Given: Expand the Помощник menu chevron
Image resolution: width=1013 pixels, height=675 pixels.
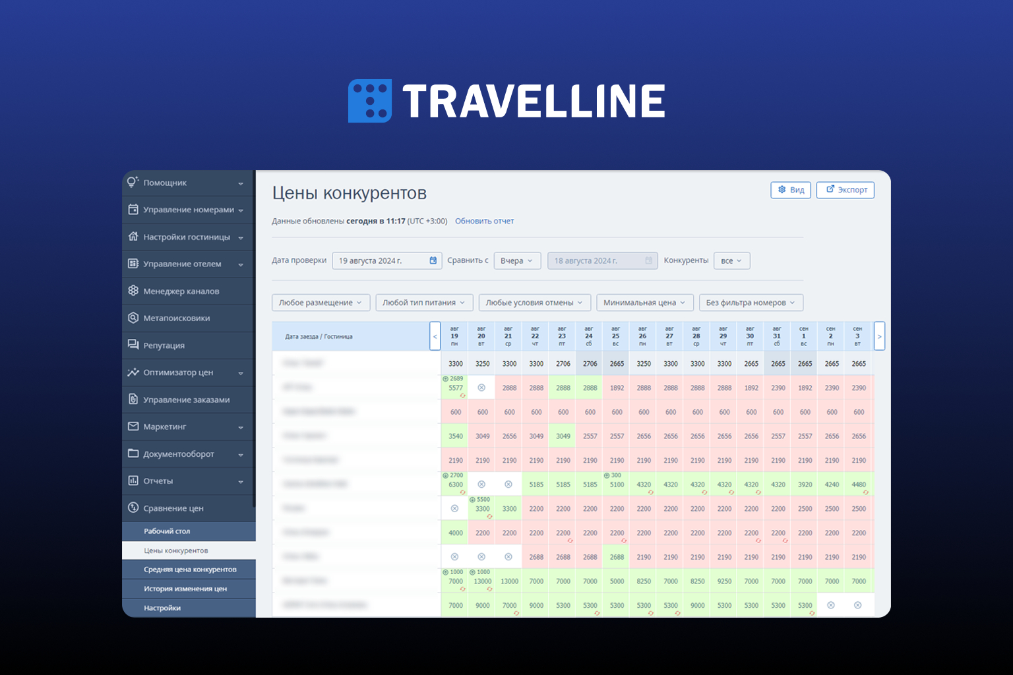Looking at the screenshot, I should pyautogui.click(x=241, y=183).
